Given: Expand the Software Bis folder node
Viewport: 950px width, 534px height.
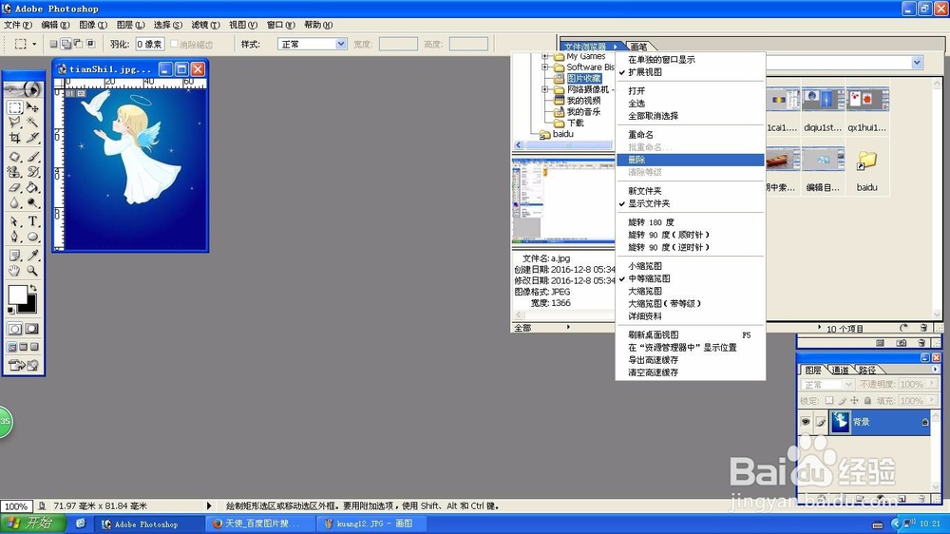Looking at the screenshot, I should pyautogui.click(x=544, y=67).
